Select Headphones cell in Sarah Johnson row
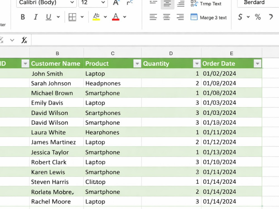Image resolution: width=279 pixels, height=209 pixels. pyautogui.click(x=113, y=83)
